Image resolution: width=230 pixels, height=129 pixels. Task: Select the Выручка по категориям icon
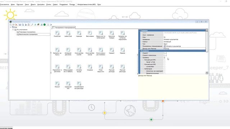(x=101, y=33)
